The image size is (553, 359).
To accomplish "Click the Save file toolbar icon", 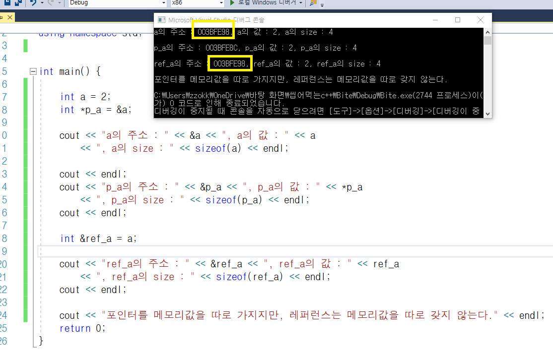I will pyautogui.click(x=7, y=2).
